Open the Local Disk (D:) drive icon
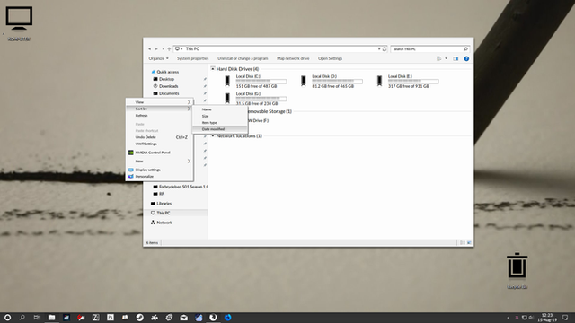This screenshot has height=323, width=575. click(x=304, y=81)
